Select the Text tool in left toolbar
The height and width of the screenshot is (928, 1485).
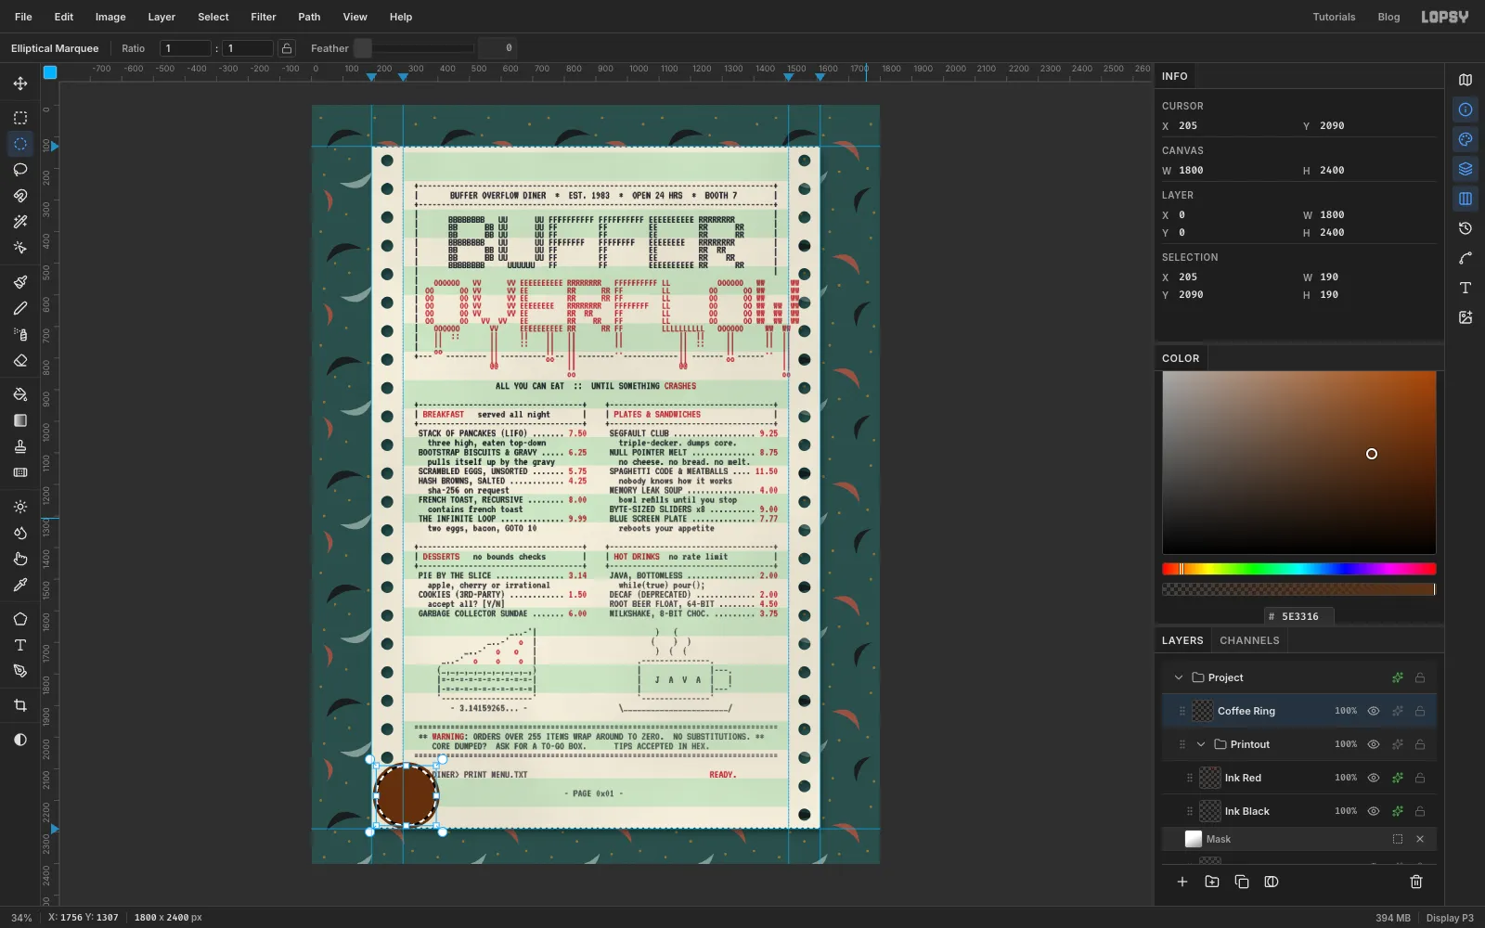(x=20, y=645)
